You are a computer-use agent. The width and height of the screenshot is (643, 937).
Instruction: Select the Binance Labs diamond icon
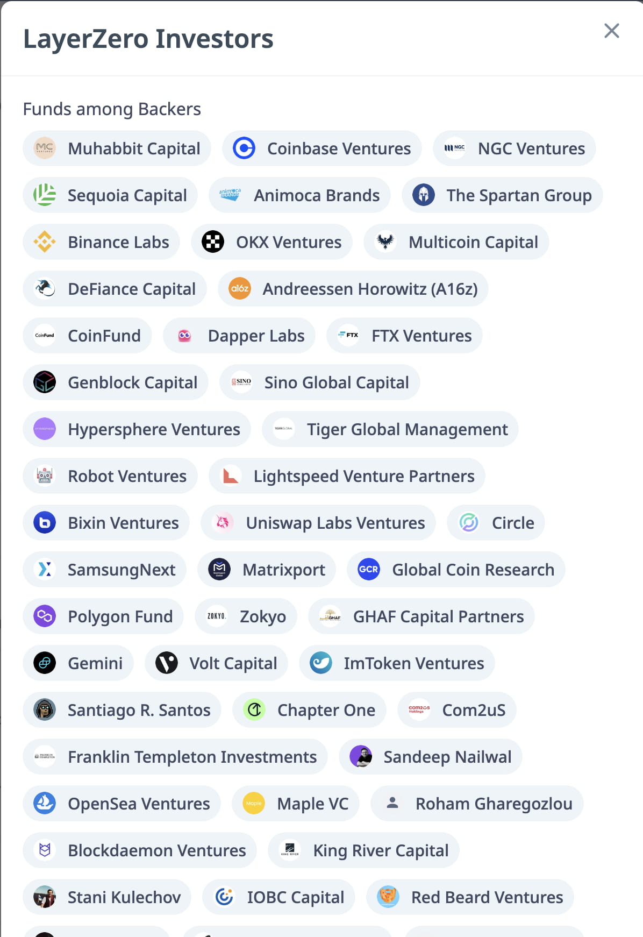[x=45, y=242]
